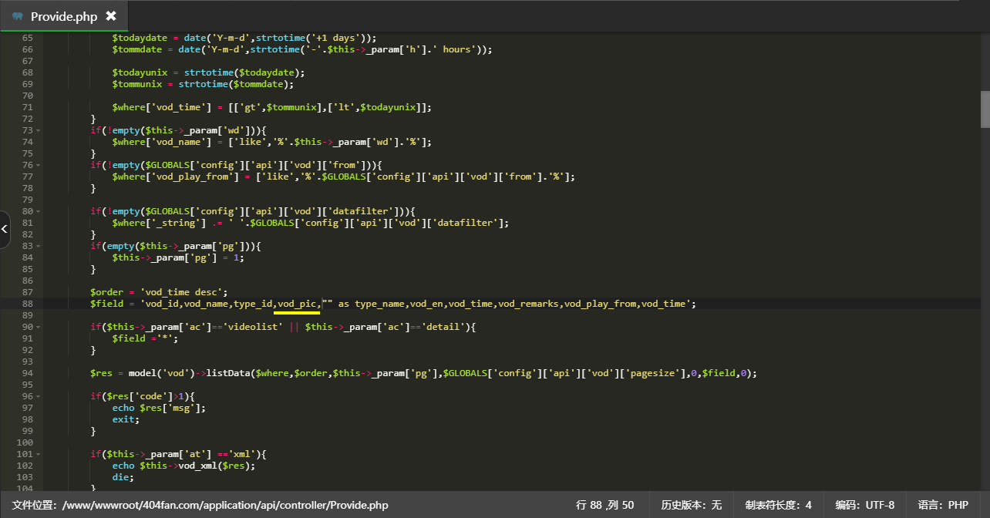The height and width of the screenshot is (518, 990).
Task: Click the if $this->_param['at'] =='xml' line
Action: [x=178, y=454]
